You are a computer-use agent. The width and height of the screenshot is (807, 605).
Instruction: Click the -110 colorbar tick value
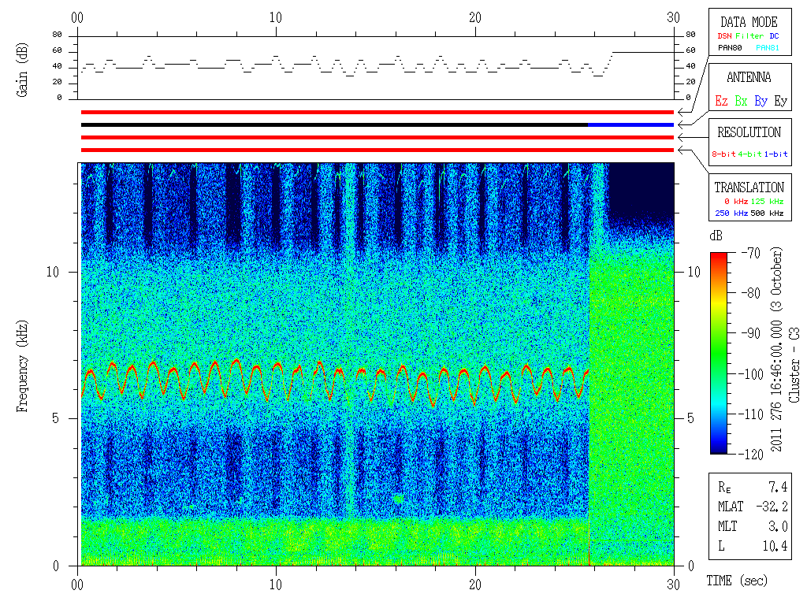753,414
